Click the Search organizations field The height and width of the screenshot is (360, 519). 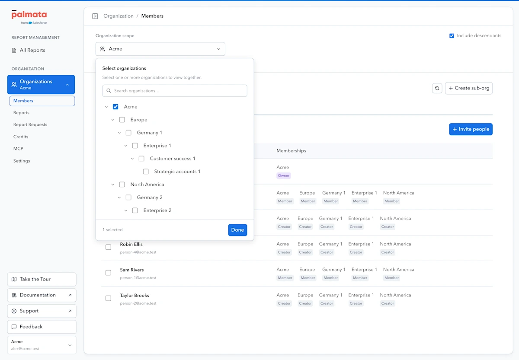[x=175, y=91]
